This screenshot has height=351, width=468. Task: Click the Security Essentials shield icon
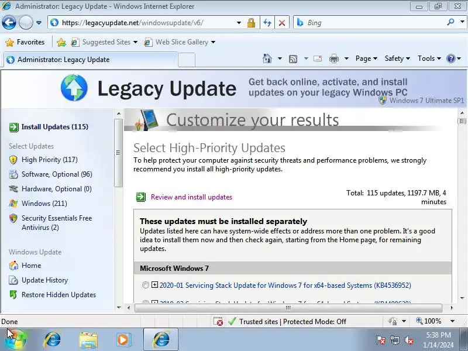(x=13, y=218)
